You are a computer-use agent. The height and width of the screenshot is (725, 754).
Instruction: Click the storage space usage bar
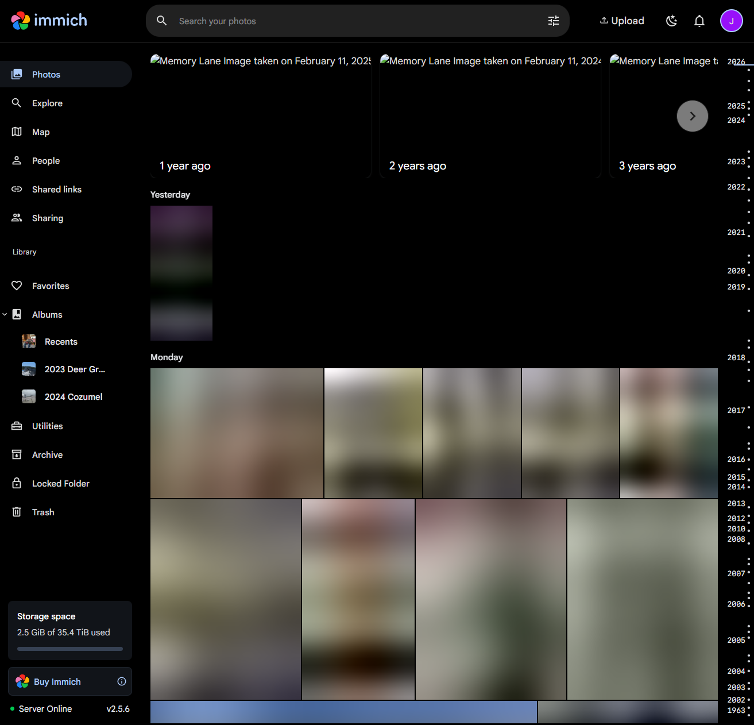[69, 648]
